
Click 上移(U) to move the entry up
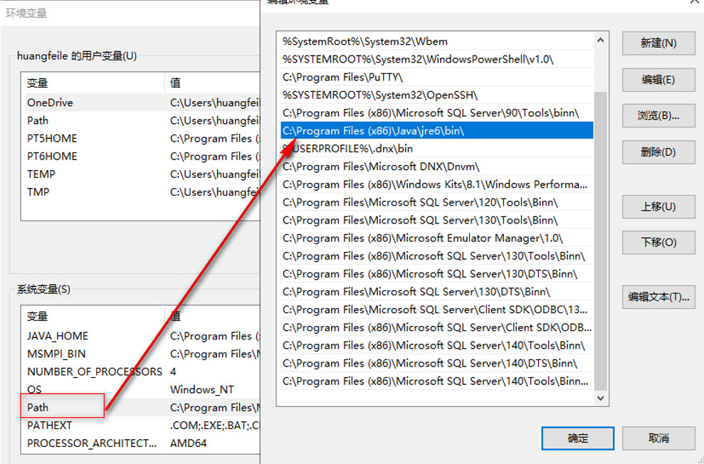(658, 206)
